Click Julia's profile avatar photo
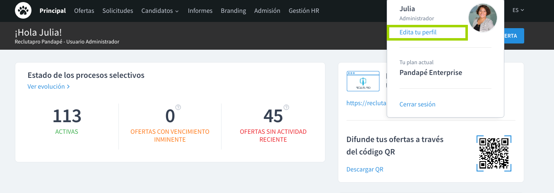The height and width of the screenshot is (193, 554). click(482, 18)
